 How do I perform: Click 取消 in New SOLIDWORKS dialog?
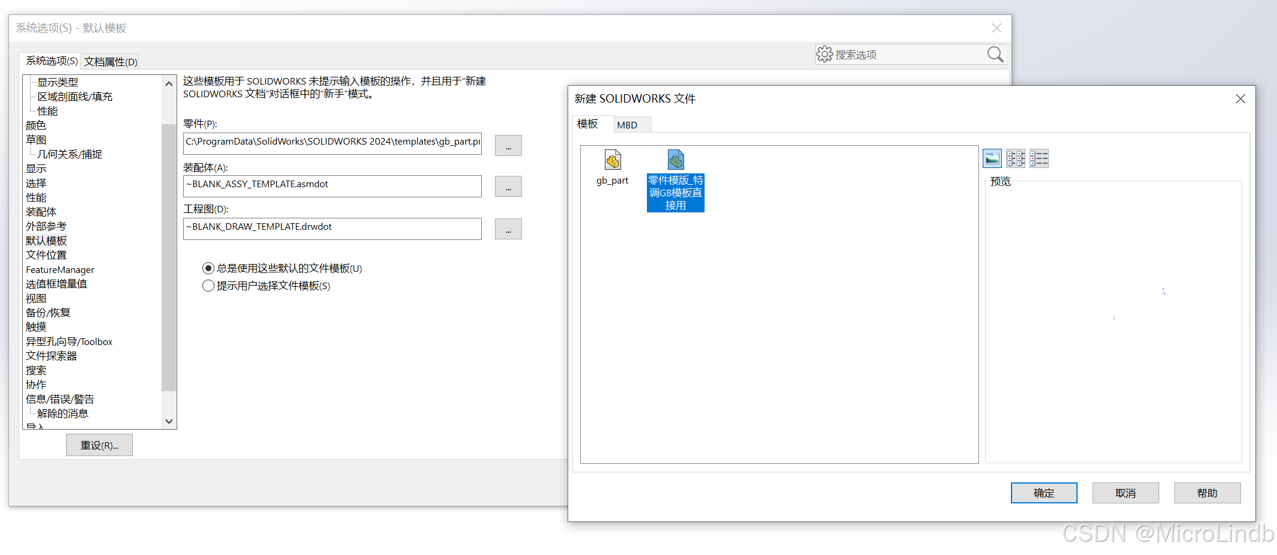click(1126, 493)
